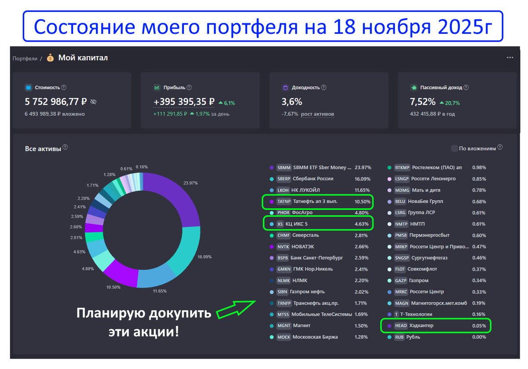Open the Ростелеком (ПАО) ап row
This screenshot has height=369, width=528.
(x=437, y=167)
